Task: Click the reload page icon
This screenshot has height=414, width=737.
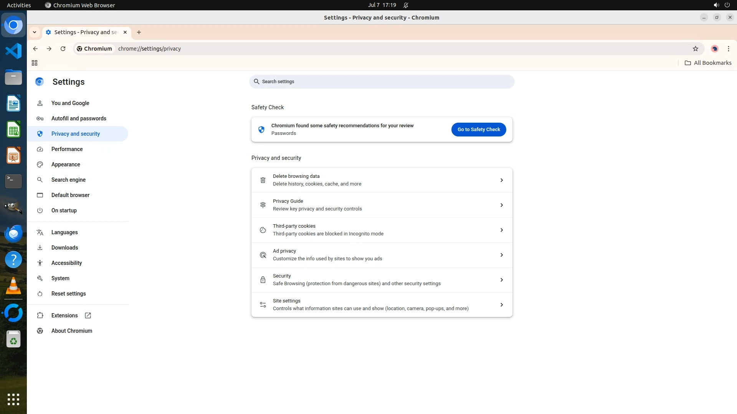Action: [x=63, y=49]
